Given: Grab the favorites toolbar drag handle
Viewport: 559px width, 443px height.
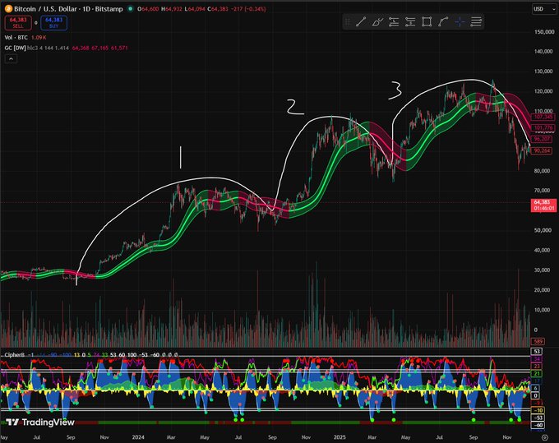Looking at the screenshot, I should [348, 22].
